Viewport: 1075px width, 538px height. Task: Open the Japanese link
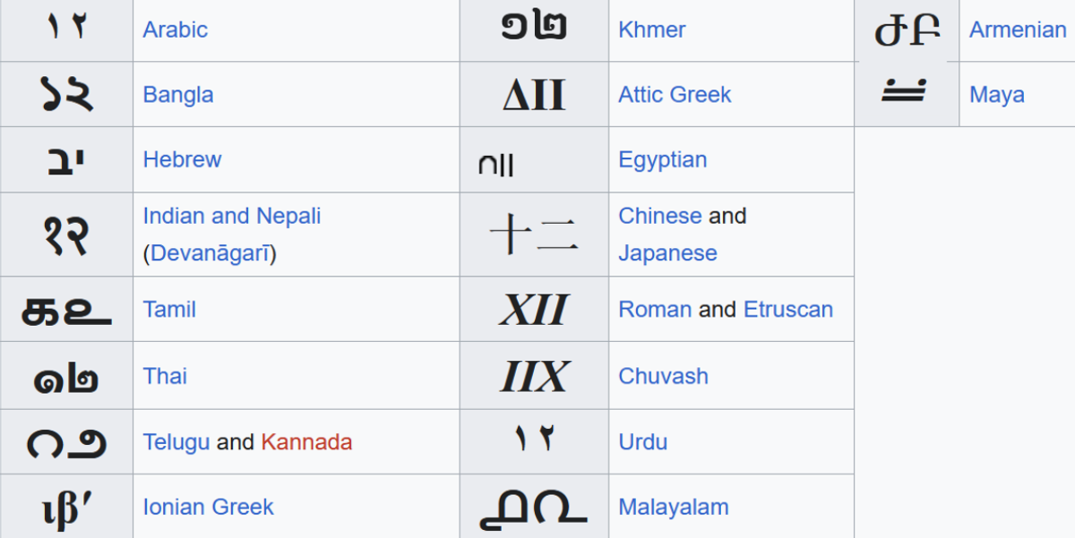667,253
